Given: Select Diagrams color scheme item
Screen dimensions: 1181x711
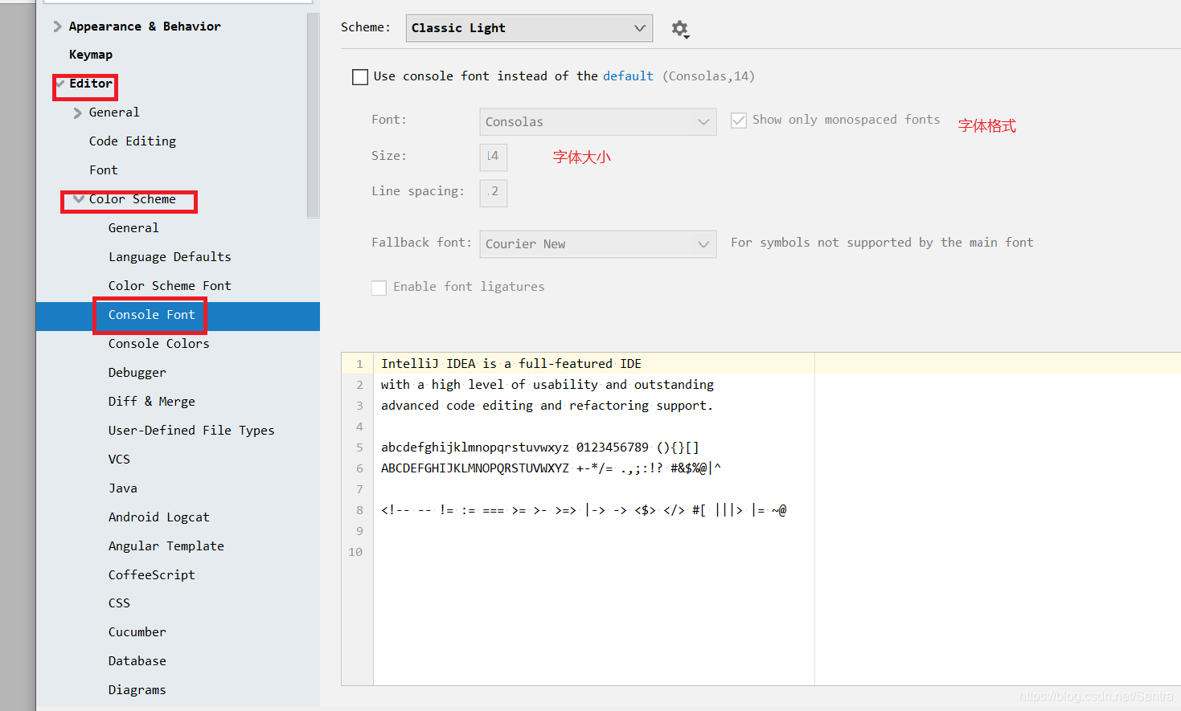Looking at the screenshot, I should tap(137, 690).
